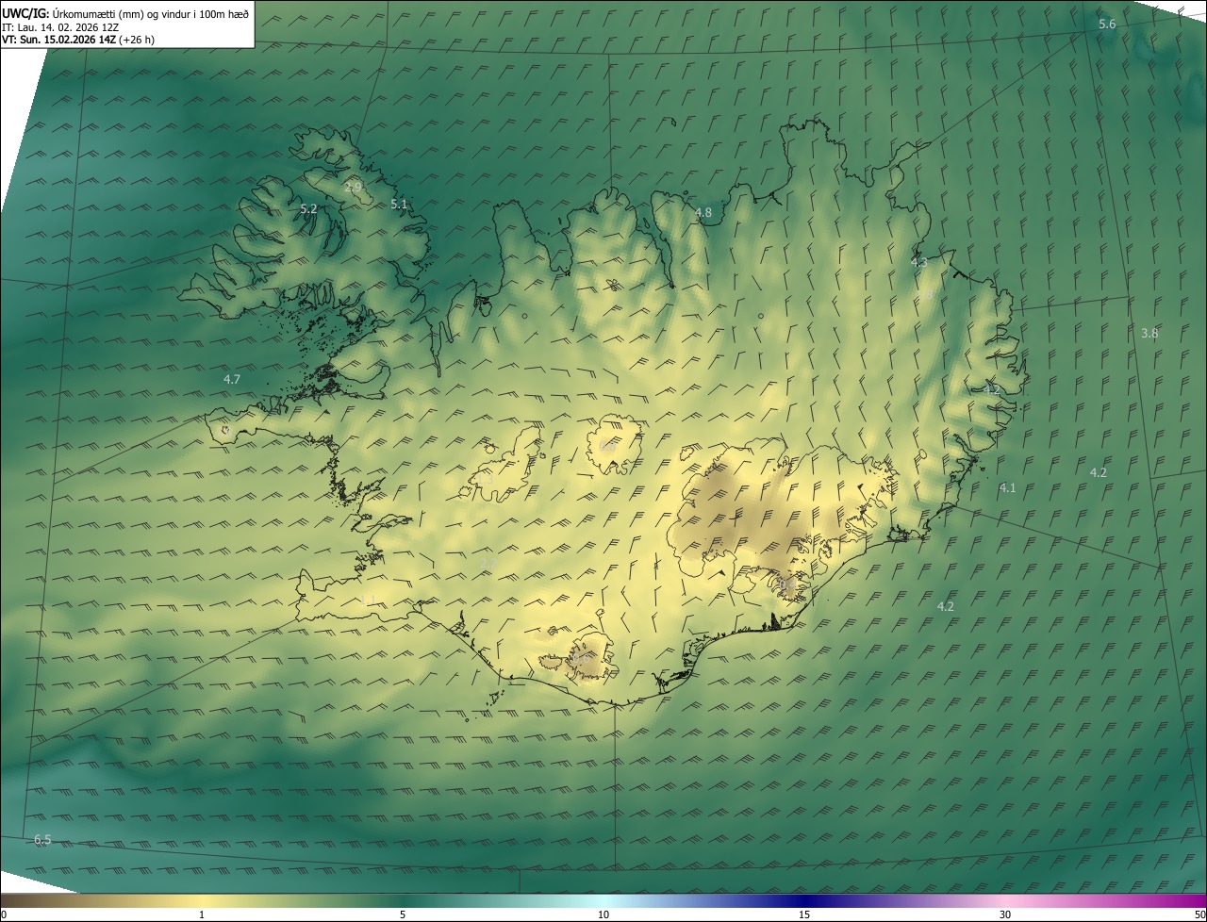Click the 4.1 value off the southeast coast

click(x=1007, y=487)
